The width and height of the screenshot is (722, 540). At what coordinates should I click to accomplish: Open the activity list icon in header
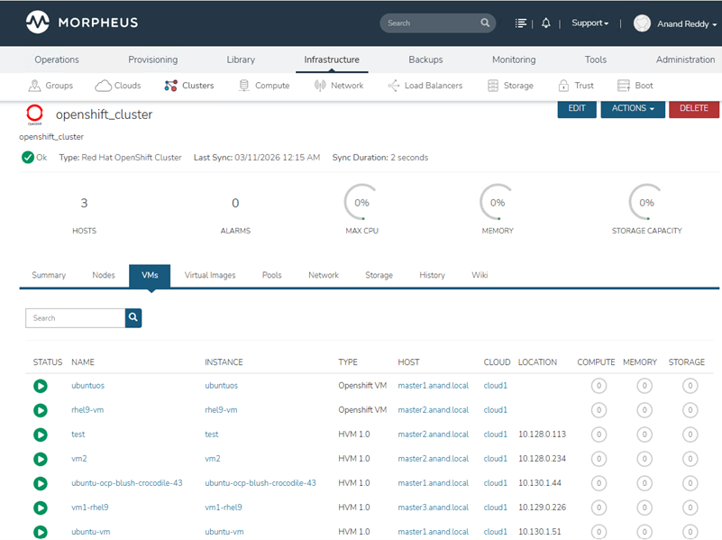[x=521, y=23]
